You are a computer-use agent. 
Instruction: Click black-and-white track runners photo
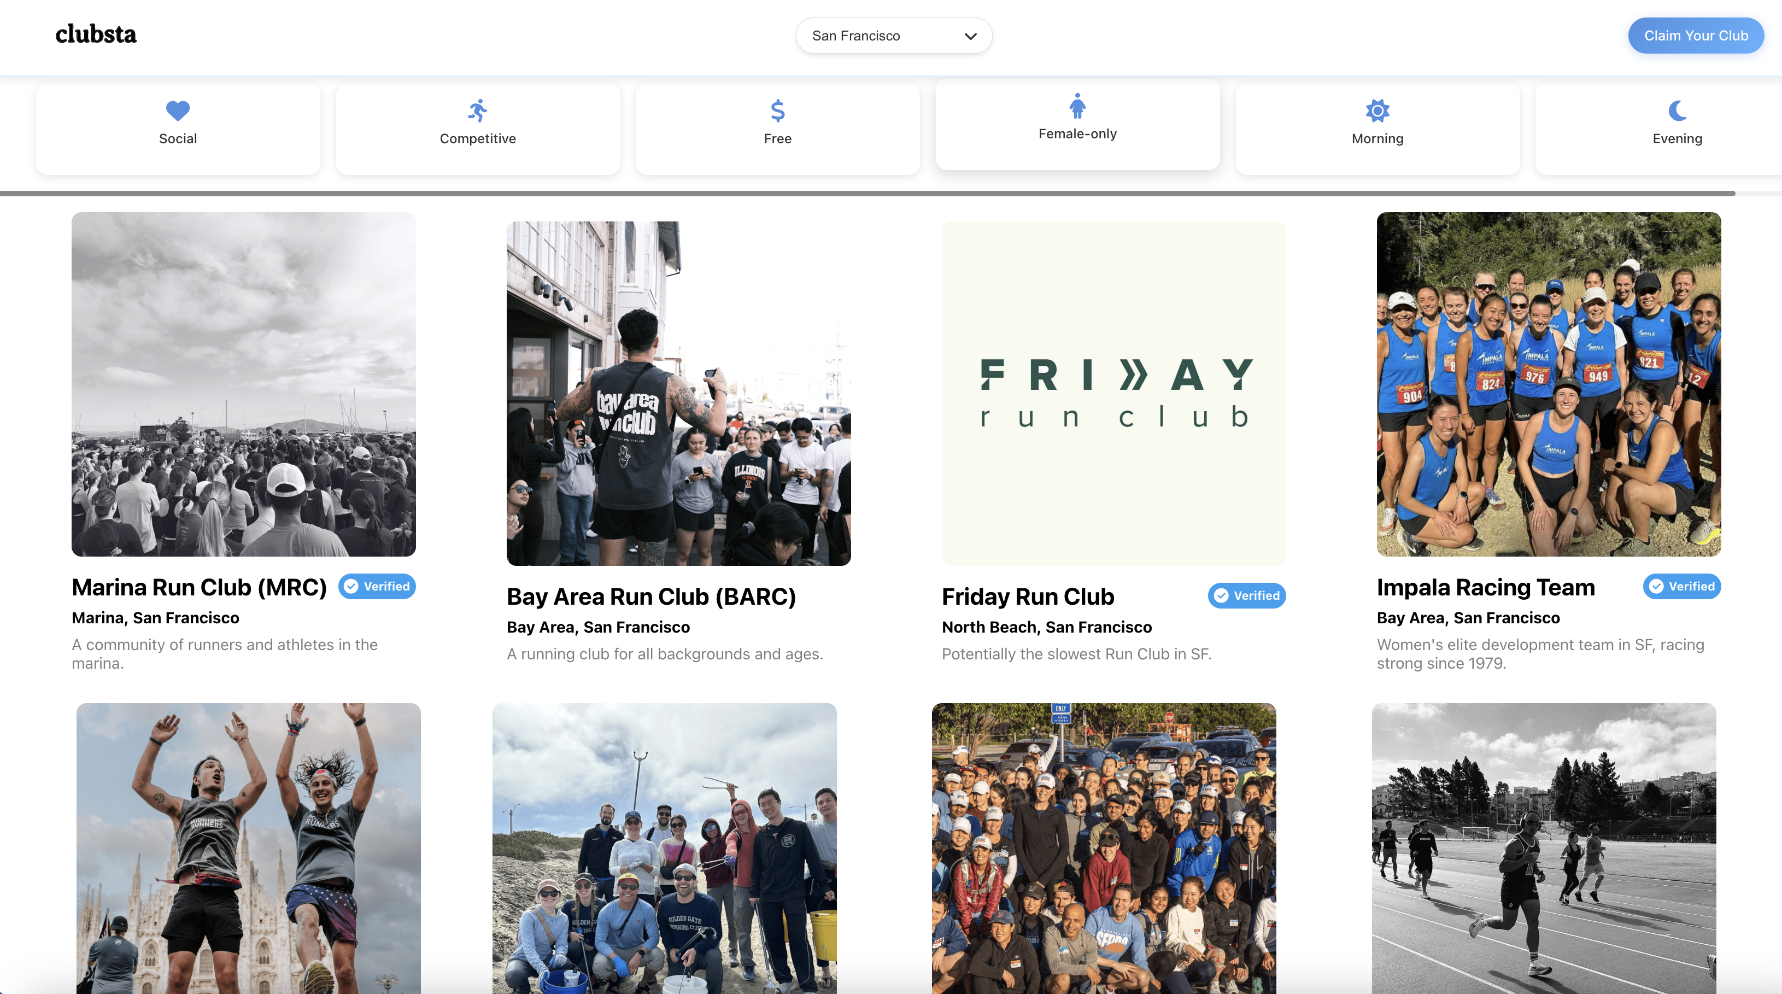pyautogui.click(x=1544, y=849)
